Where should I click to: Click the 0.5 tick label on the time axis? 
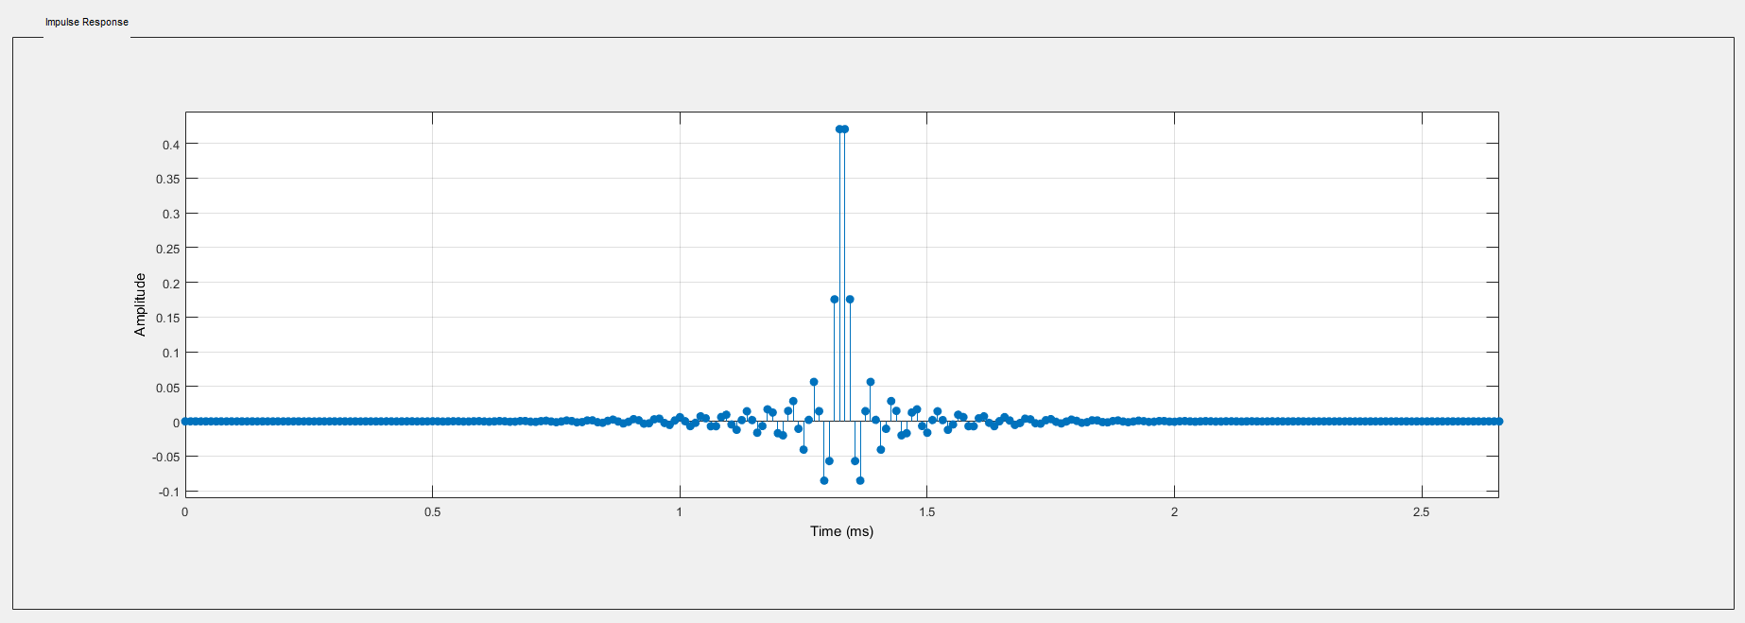432,512
